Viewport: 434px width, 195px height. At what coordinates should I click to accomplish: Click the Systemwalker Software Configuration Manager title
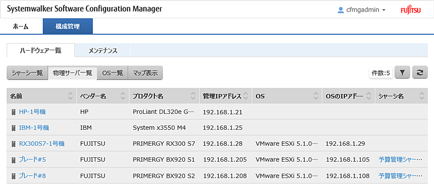click(84, 9)
